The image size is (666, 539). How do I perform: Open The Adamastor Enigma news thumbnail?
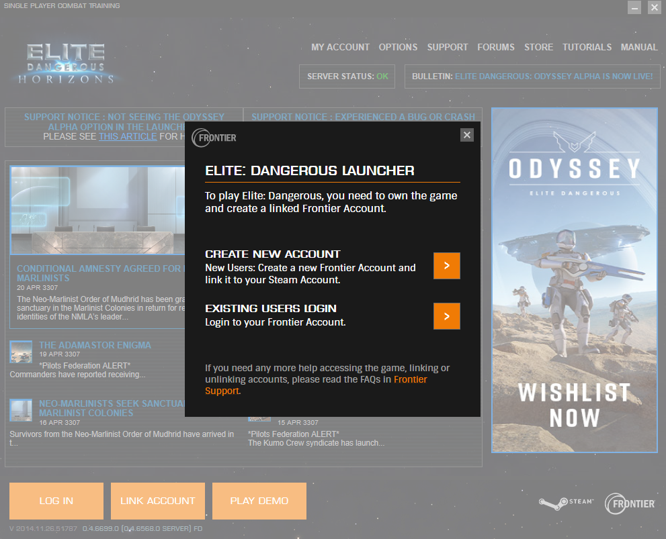[21, 352]
